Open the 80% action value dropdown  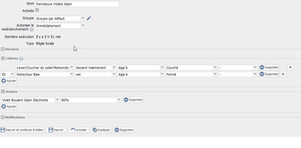(x=119, y=100)
